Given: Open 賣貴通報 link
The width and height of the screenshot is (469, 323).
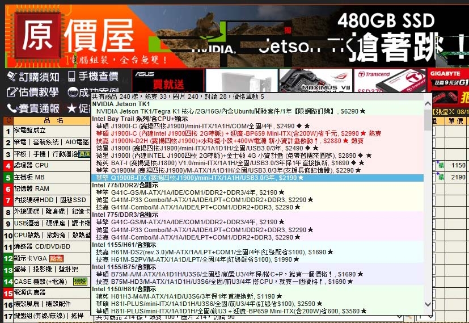Looking at the screenshot, I should tap(39, 108).
